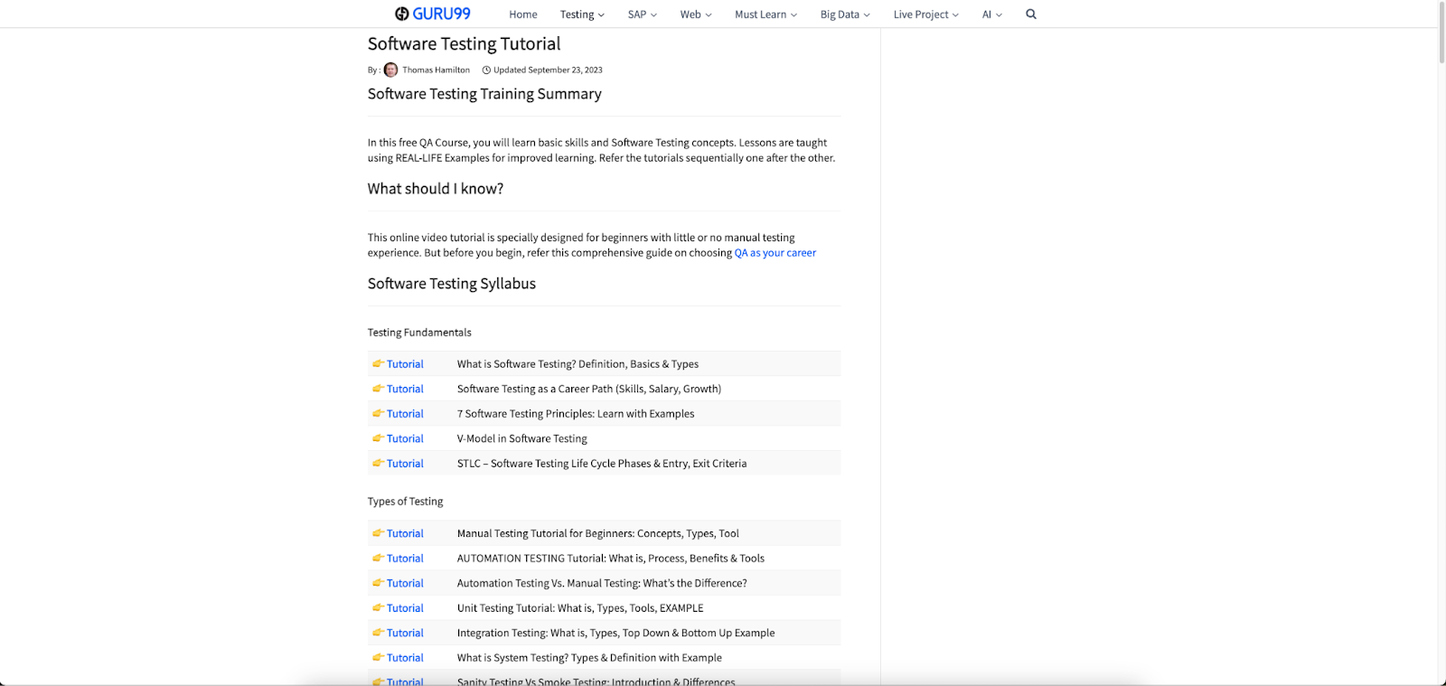Click the pointing hand icon beside the STLC tutorial
This screenshot has height=686, width=1446.
(378, 464)
